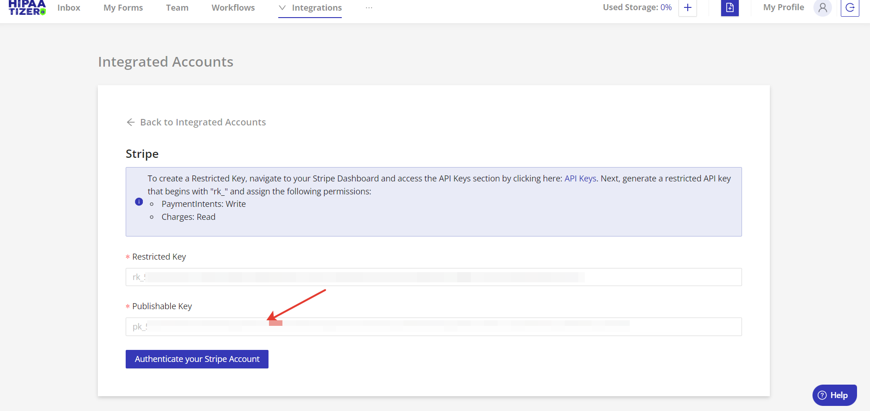Navigate to Workflows
870x411 pixels.
[233, 8]
